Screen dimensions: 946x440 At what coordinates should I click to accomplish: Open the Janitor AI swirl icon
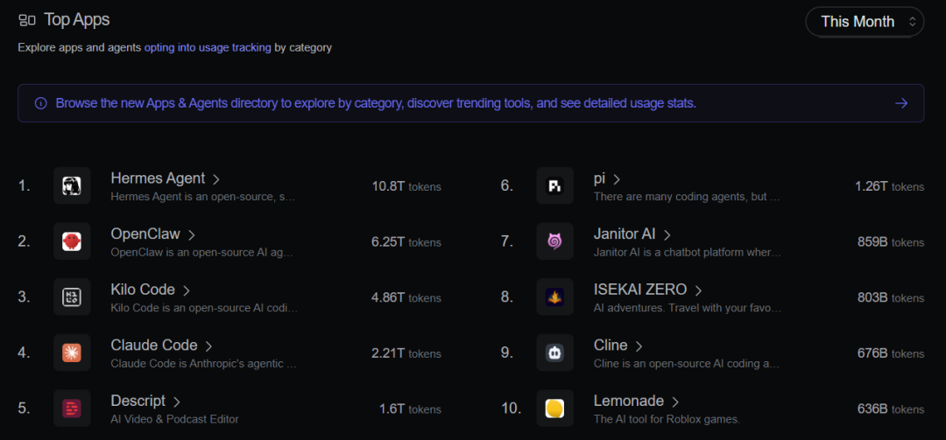[x=554, y=241]
